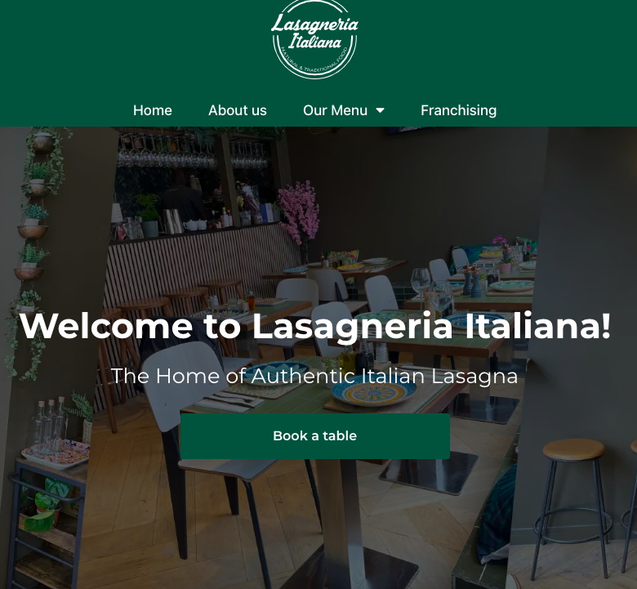
Task: Go to the Home page
Action: pyautogui.click(x=153, y=110)
